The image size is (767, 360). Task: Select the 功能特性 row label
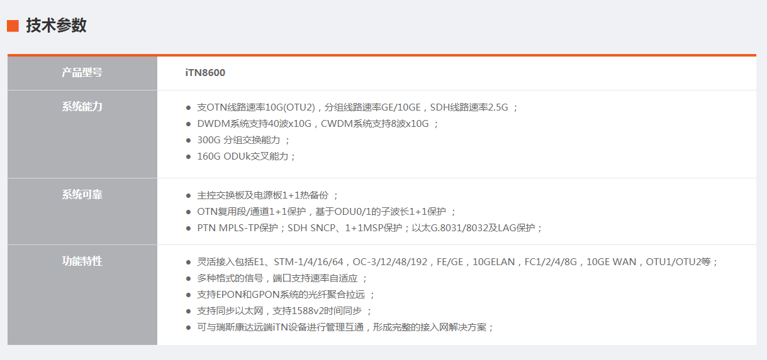(82, 261)
